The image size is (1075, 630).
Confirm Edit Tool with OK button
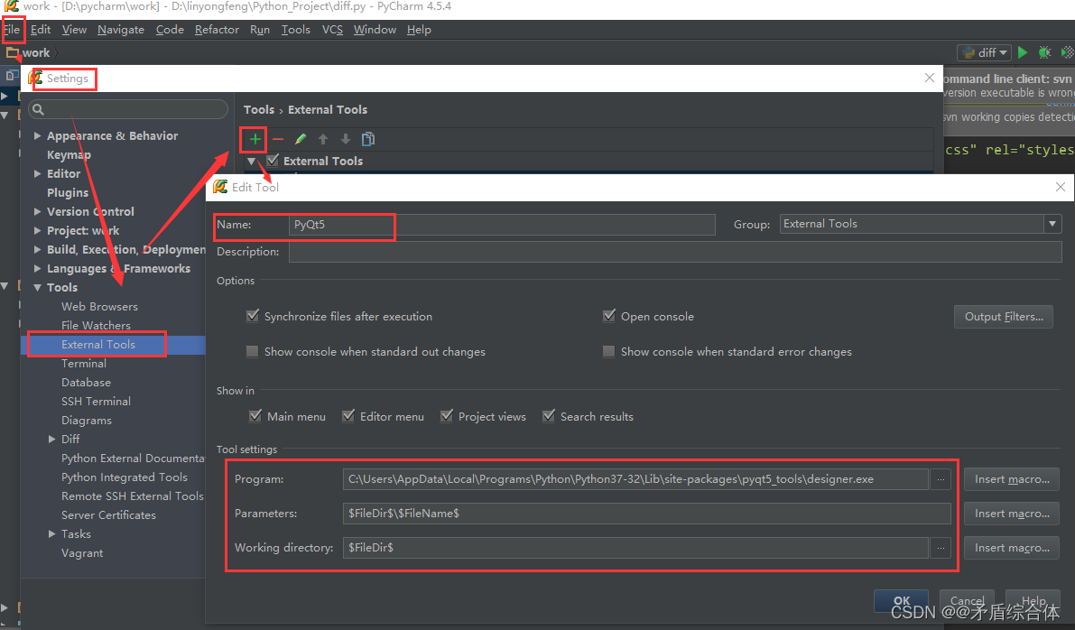click(902, 600)
